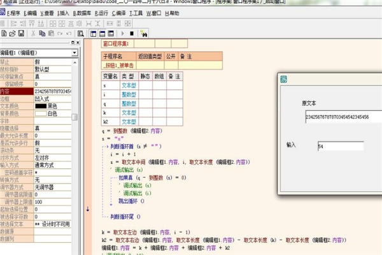Select the 内容 property value field
This screenshot has width=382, height=255.
pyautogui.click(x=53, y=91)
